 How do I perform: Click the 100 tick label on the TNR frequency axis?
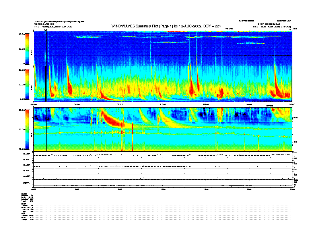(296, 118)
